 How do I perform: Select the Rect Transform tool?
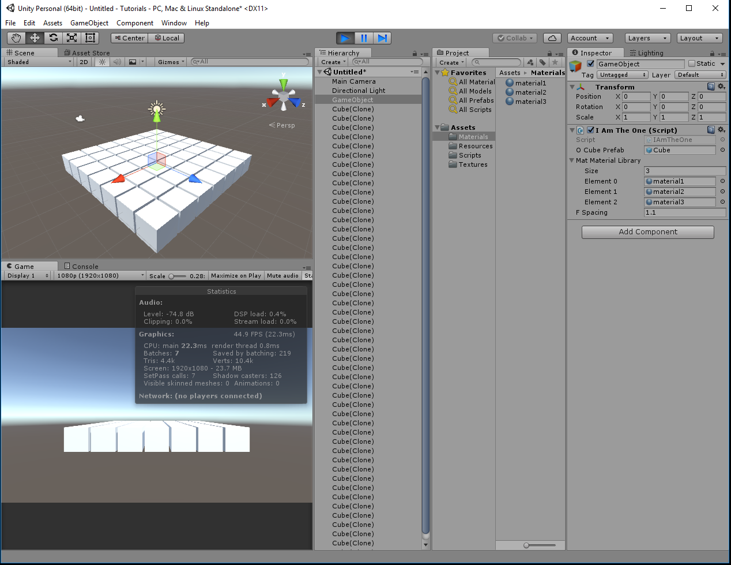click(x=89, y=38)
